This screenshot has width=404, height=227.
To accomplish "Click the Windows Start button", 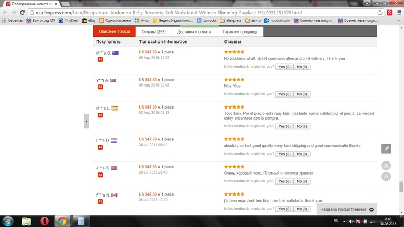I will (8, 221).
